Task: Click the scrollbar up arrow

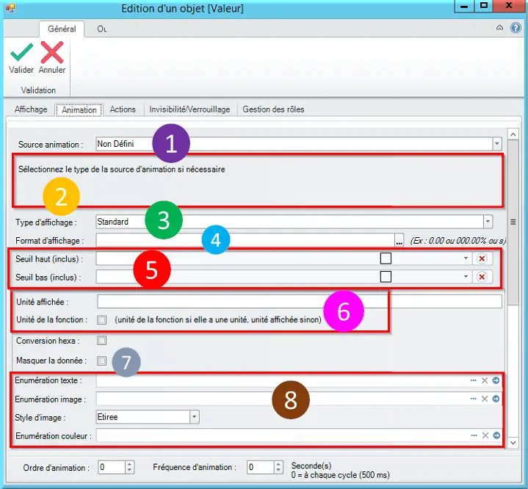Action: [x=513, y=134]
